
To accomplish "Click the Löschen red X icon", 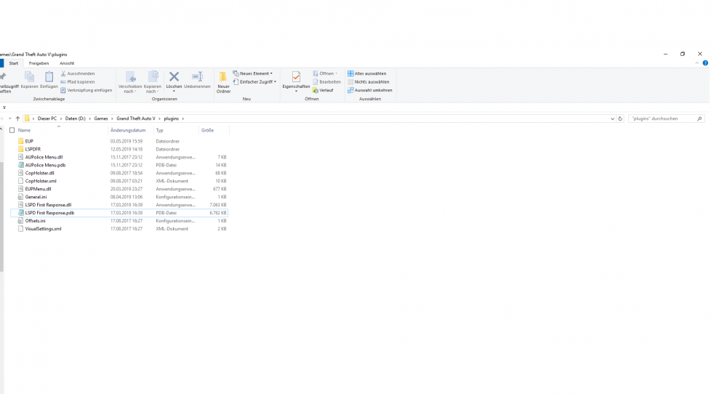I will pos(174,76).
